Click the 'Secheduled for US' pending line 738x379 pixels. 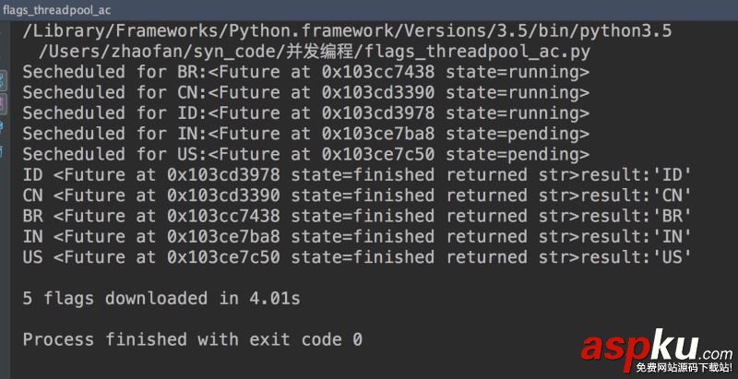305,154
